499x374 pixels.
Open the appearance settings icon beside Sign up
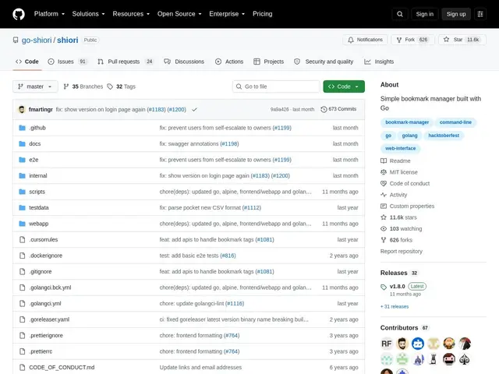(480, 14)
